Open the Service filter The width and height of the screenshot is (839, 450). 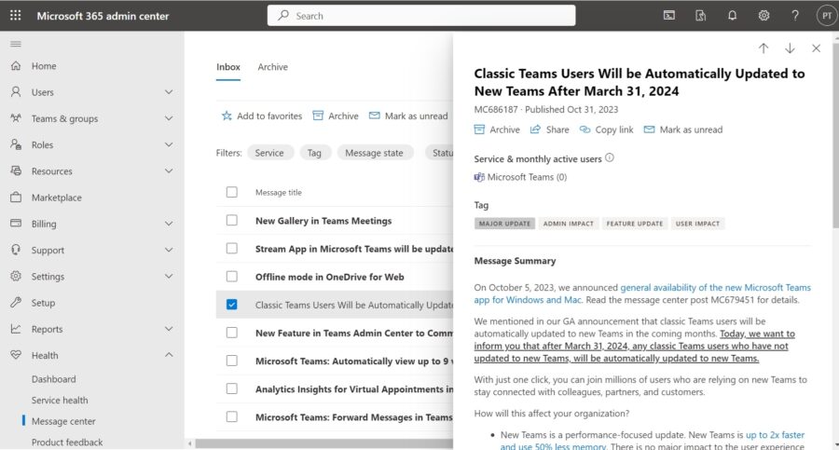269,153
